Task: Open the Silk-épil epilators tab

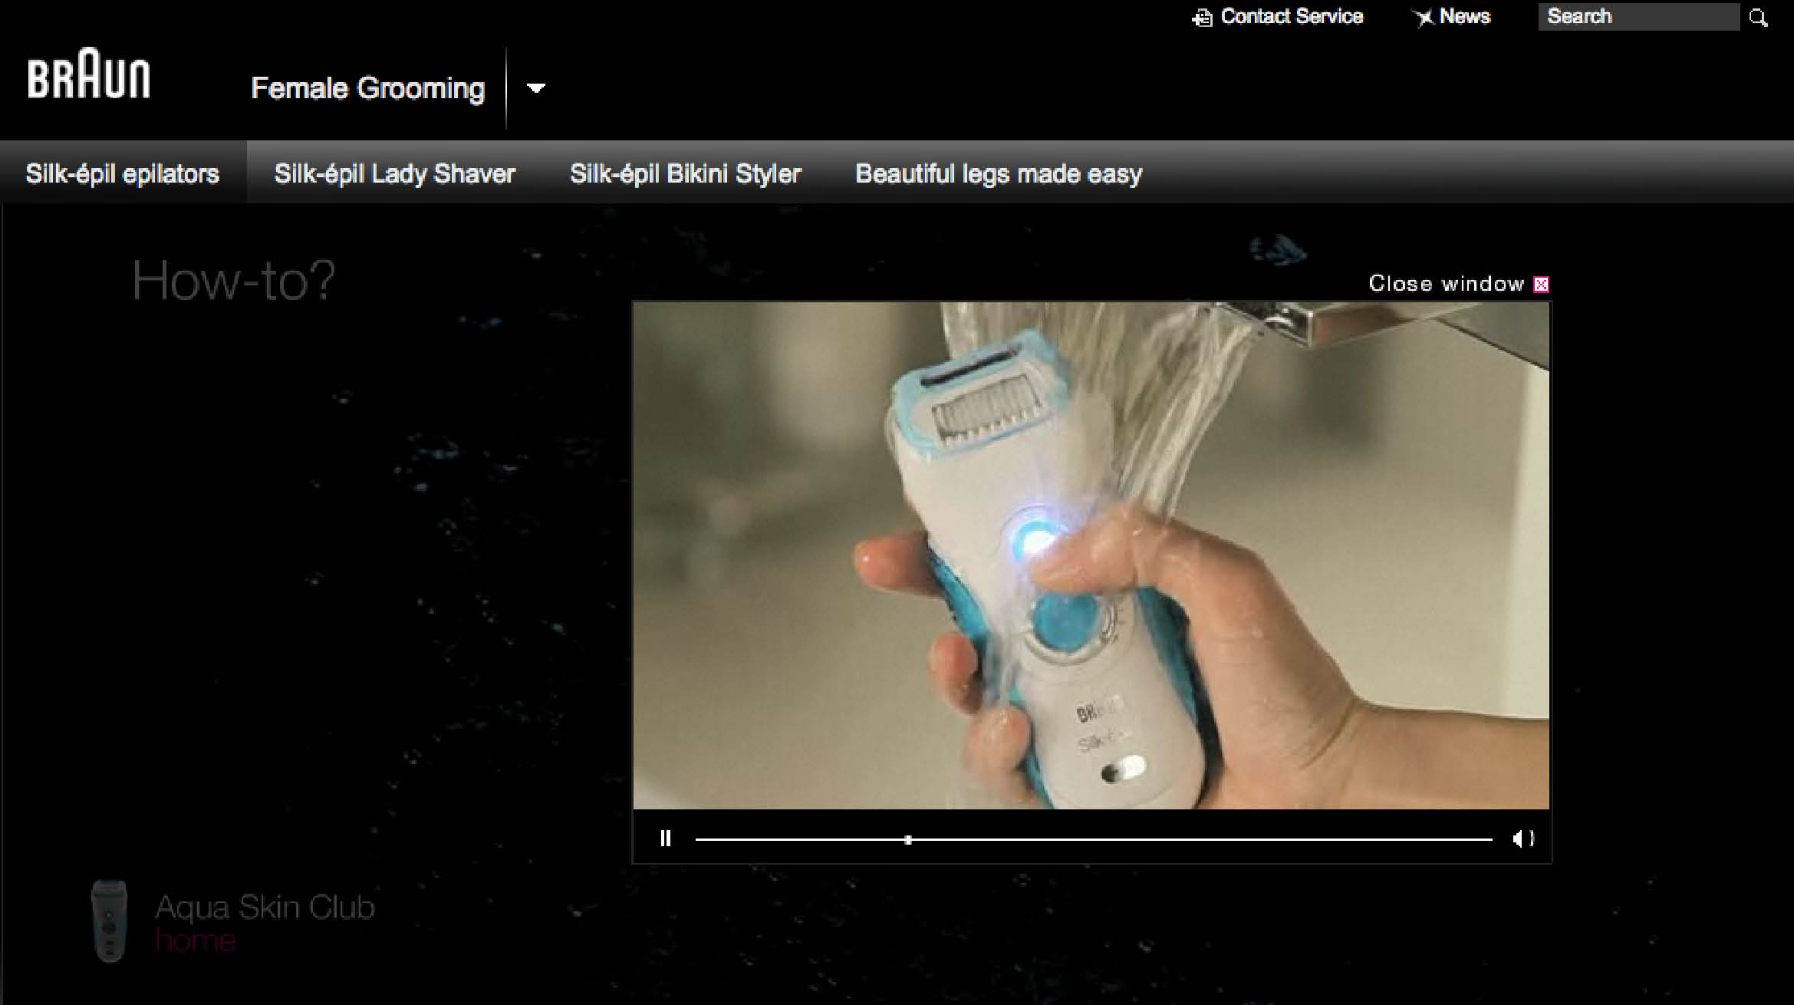Action: coord(123,173)
